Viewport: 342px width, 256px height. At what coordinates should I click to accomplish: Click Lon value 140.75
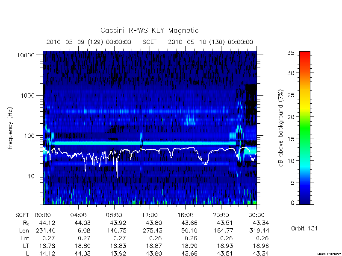(x=116, y=230)
